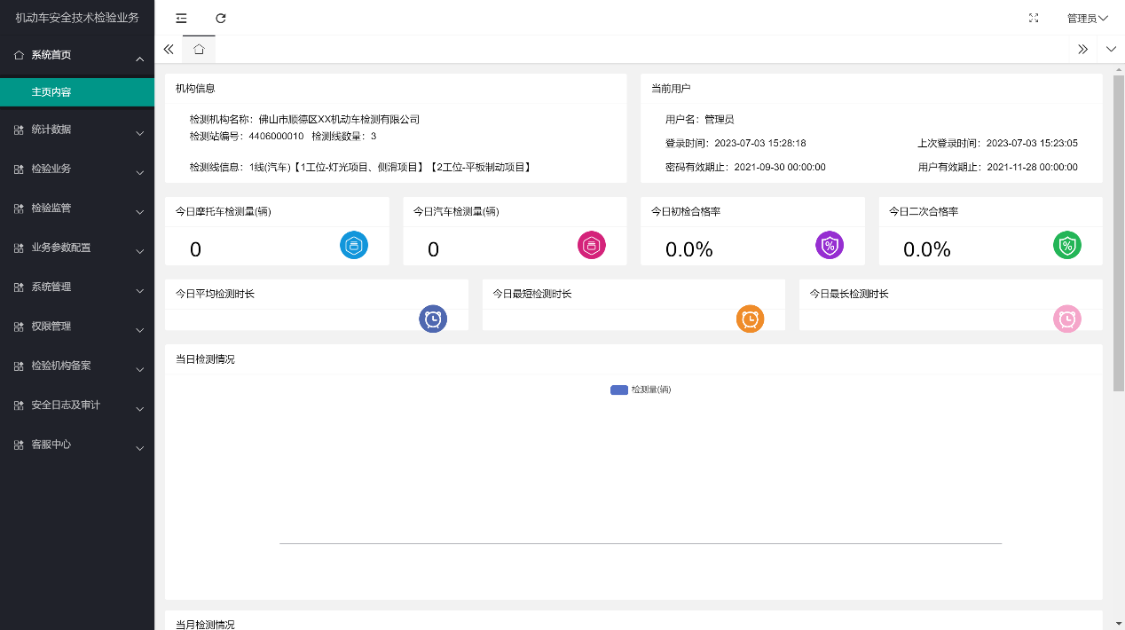Toggle fullscreen mode icon
The image size is (1125, 630).
1034,18
